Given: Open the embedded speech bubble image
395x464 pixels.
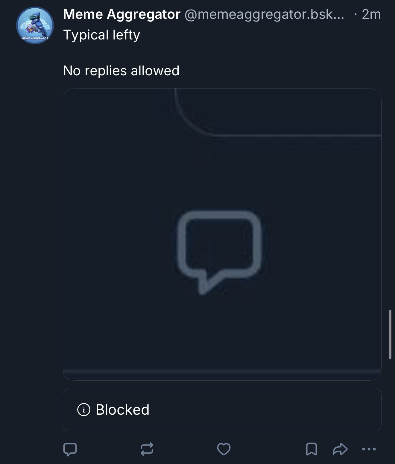Looking at the screenshot, I should (222, 234).
